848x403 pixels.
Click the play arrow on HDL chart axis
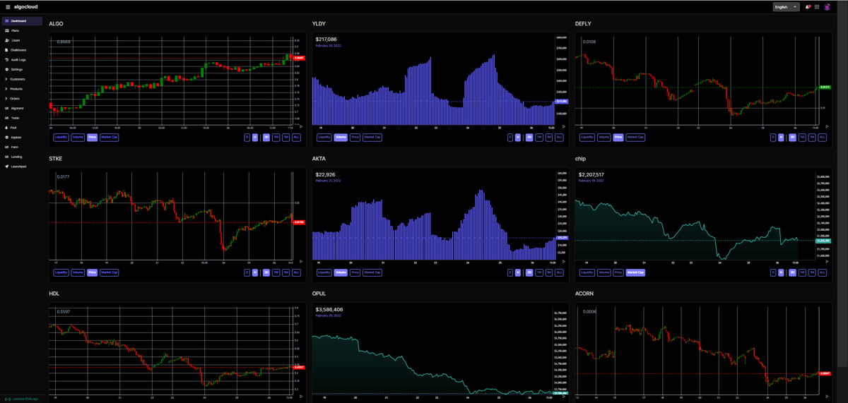click(301, 396)
